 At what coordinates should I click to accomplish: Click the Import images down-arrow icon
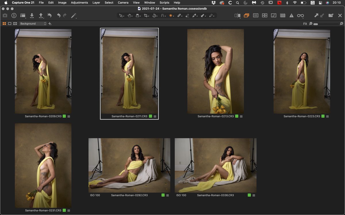click(32, 15)
